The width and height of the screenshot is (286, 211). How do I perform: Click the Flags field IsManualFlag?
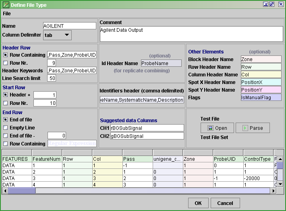[261, 97]
